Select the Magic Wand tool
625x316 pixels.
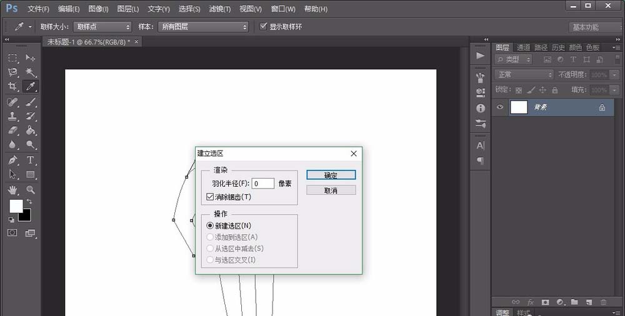click(31, 72)
